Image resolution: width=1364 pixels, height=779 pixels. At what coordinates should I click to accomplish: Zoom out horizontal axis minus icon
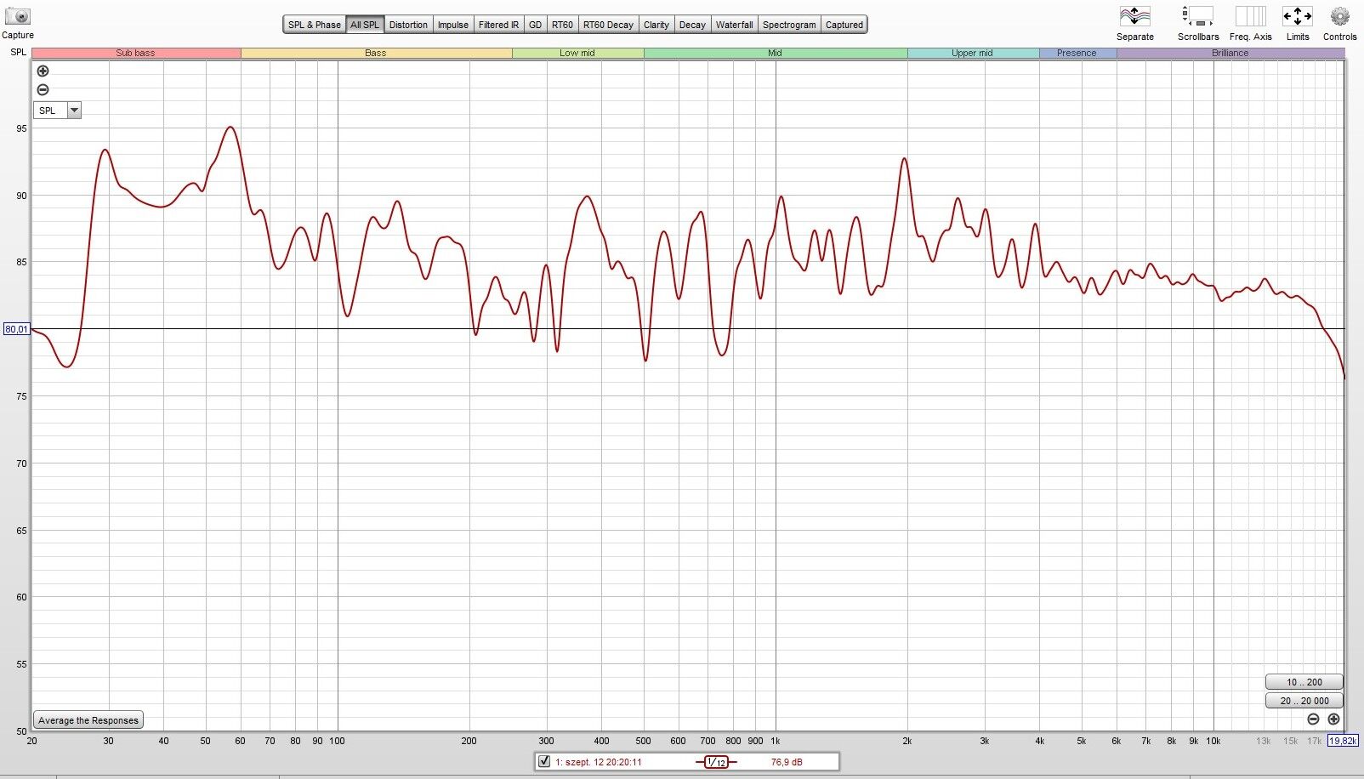(x=1313, y=719)
